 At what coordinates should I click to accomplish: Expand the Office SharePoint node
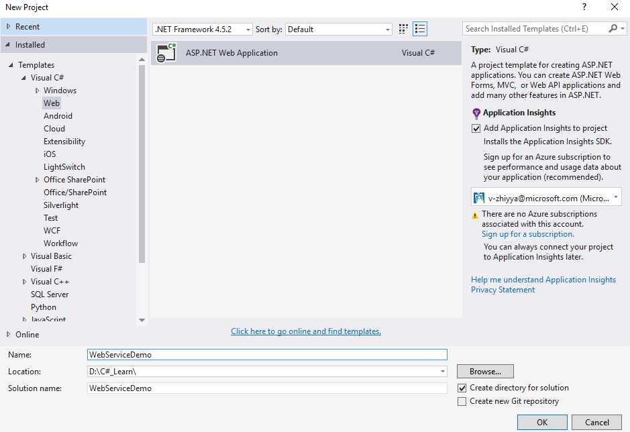[37, 180]
